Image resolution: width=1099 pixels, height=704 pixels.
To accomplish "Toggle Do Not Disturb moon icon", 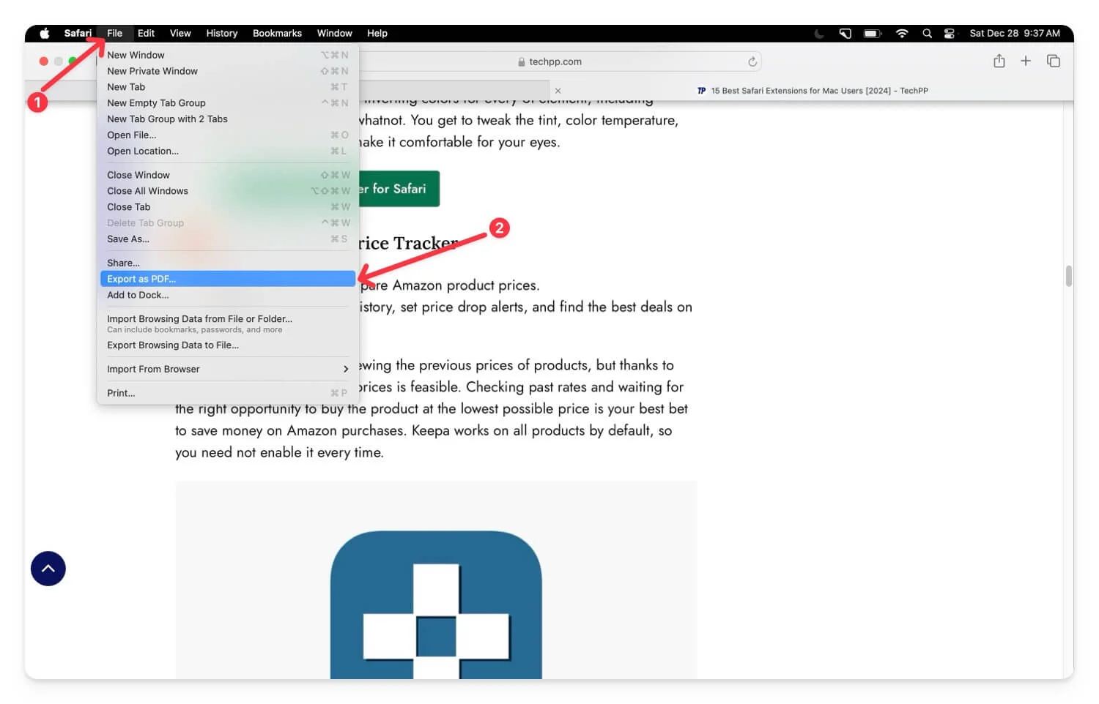I will (x=819, y=33).
